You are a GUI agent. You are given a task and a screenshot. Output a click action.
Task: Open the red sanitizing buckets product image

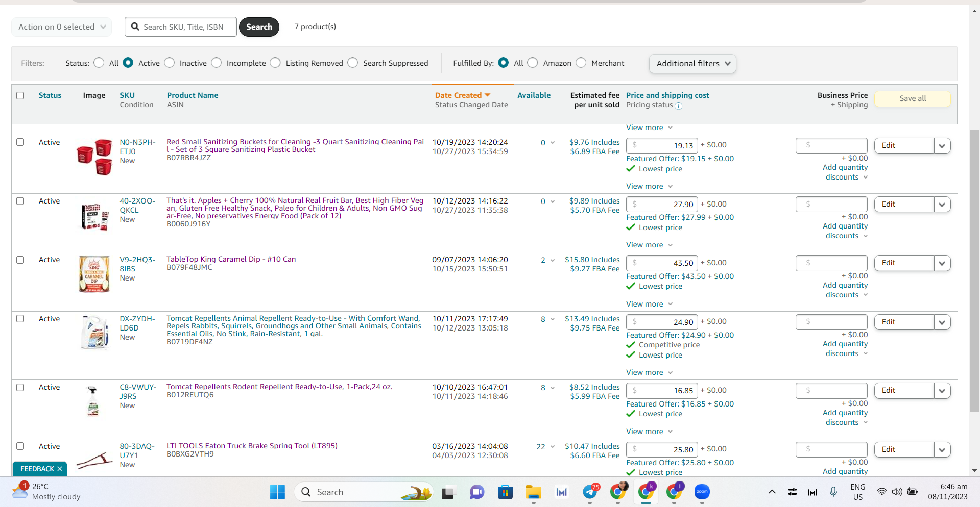(x=94, y=157)
